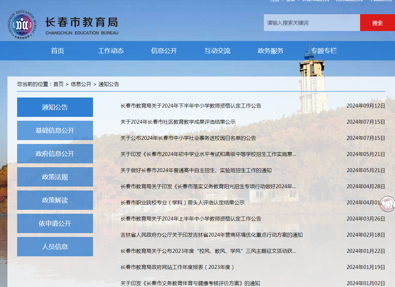Open the 注册 registration link
This screenshot has width=395, height=287.
(x=274, y=1)
